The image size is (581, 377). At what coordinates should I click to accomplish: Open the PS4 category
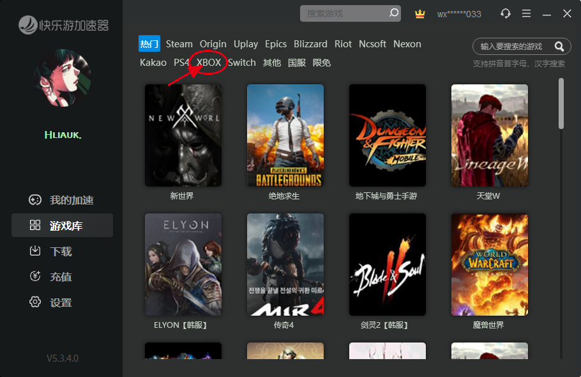[181, 62]
